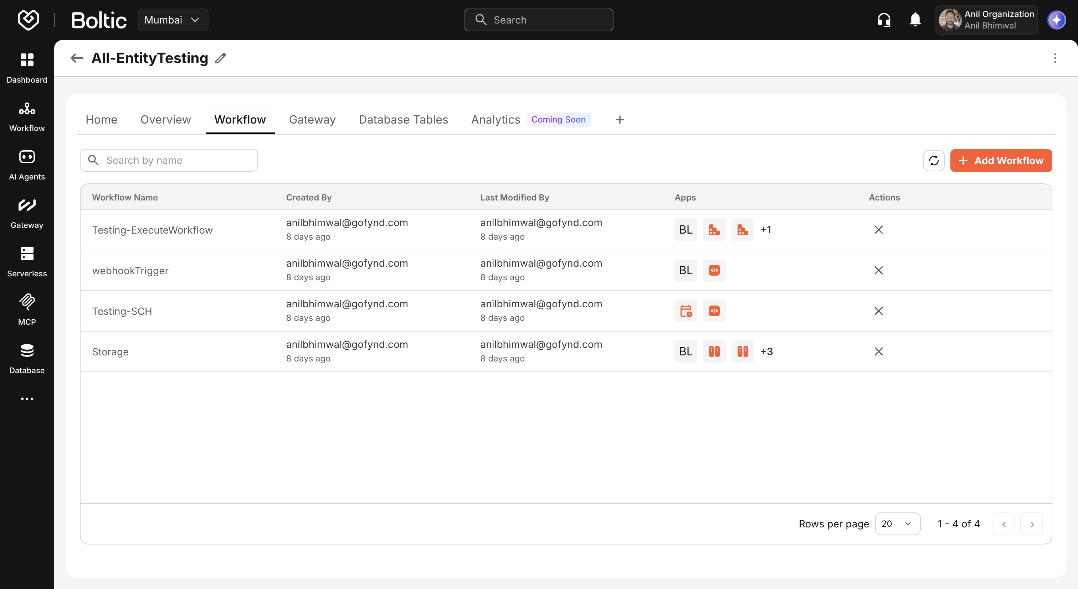
Task: Click the headset support icon
Action: (x=884, y=20)
